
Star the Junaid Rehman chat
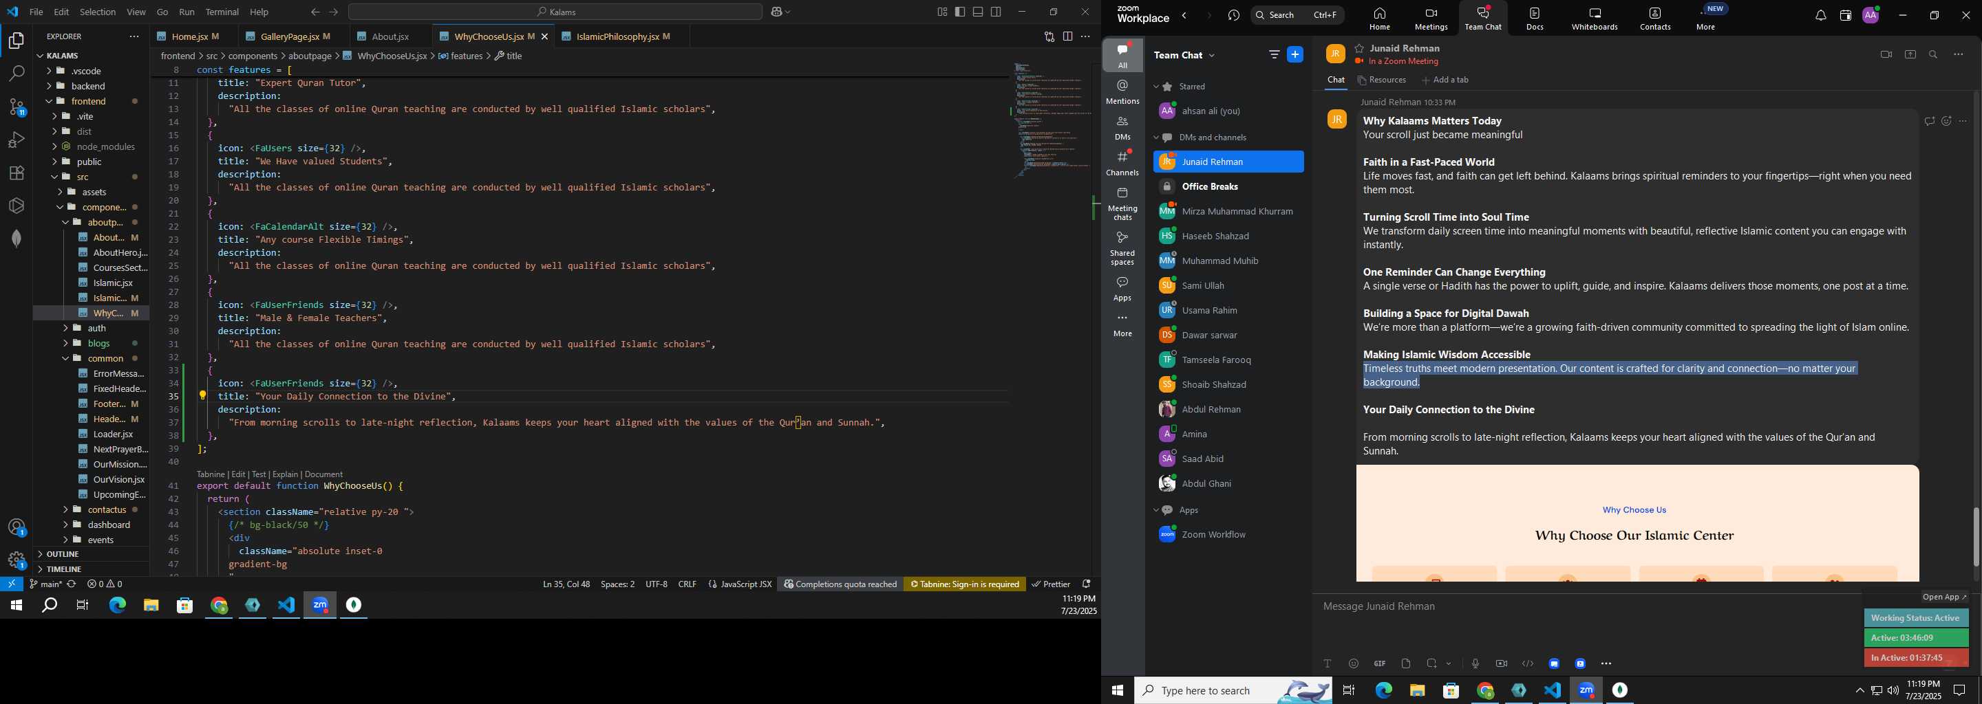coord(1360,48)
